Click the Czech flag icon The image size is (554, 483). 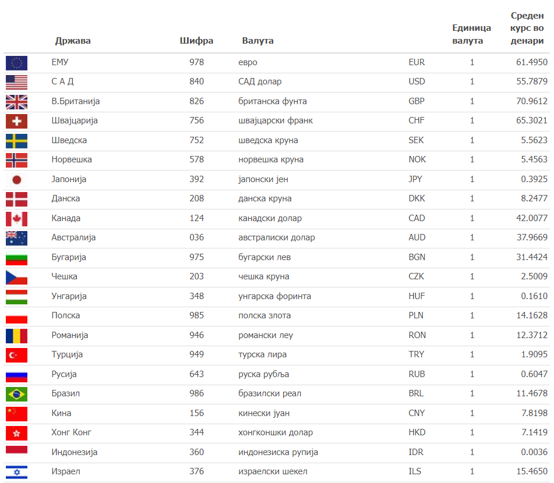pyautogui.click(x=16, y=276)
